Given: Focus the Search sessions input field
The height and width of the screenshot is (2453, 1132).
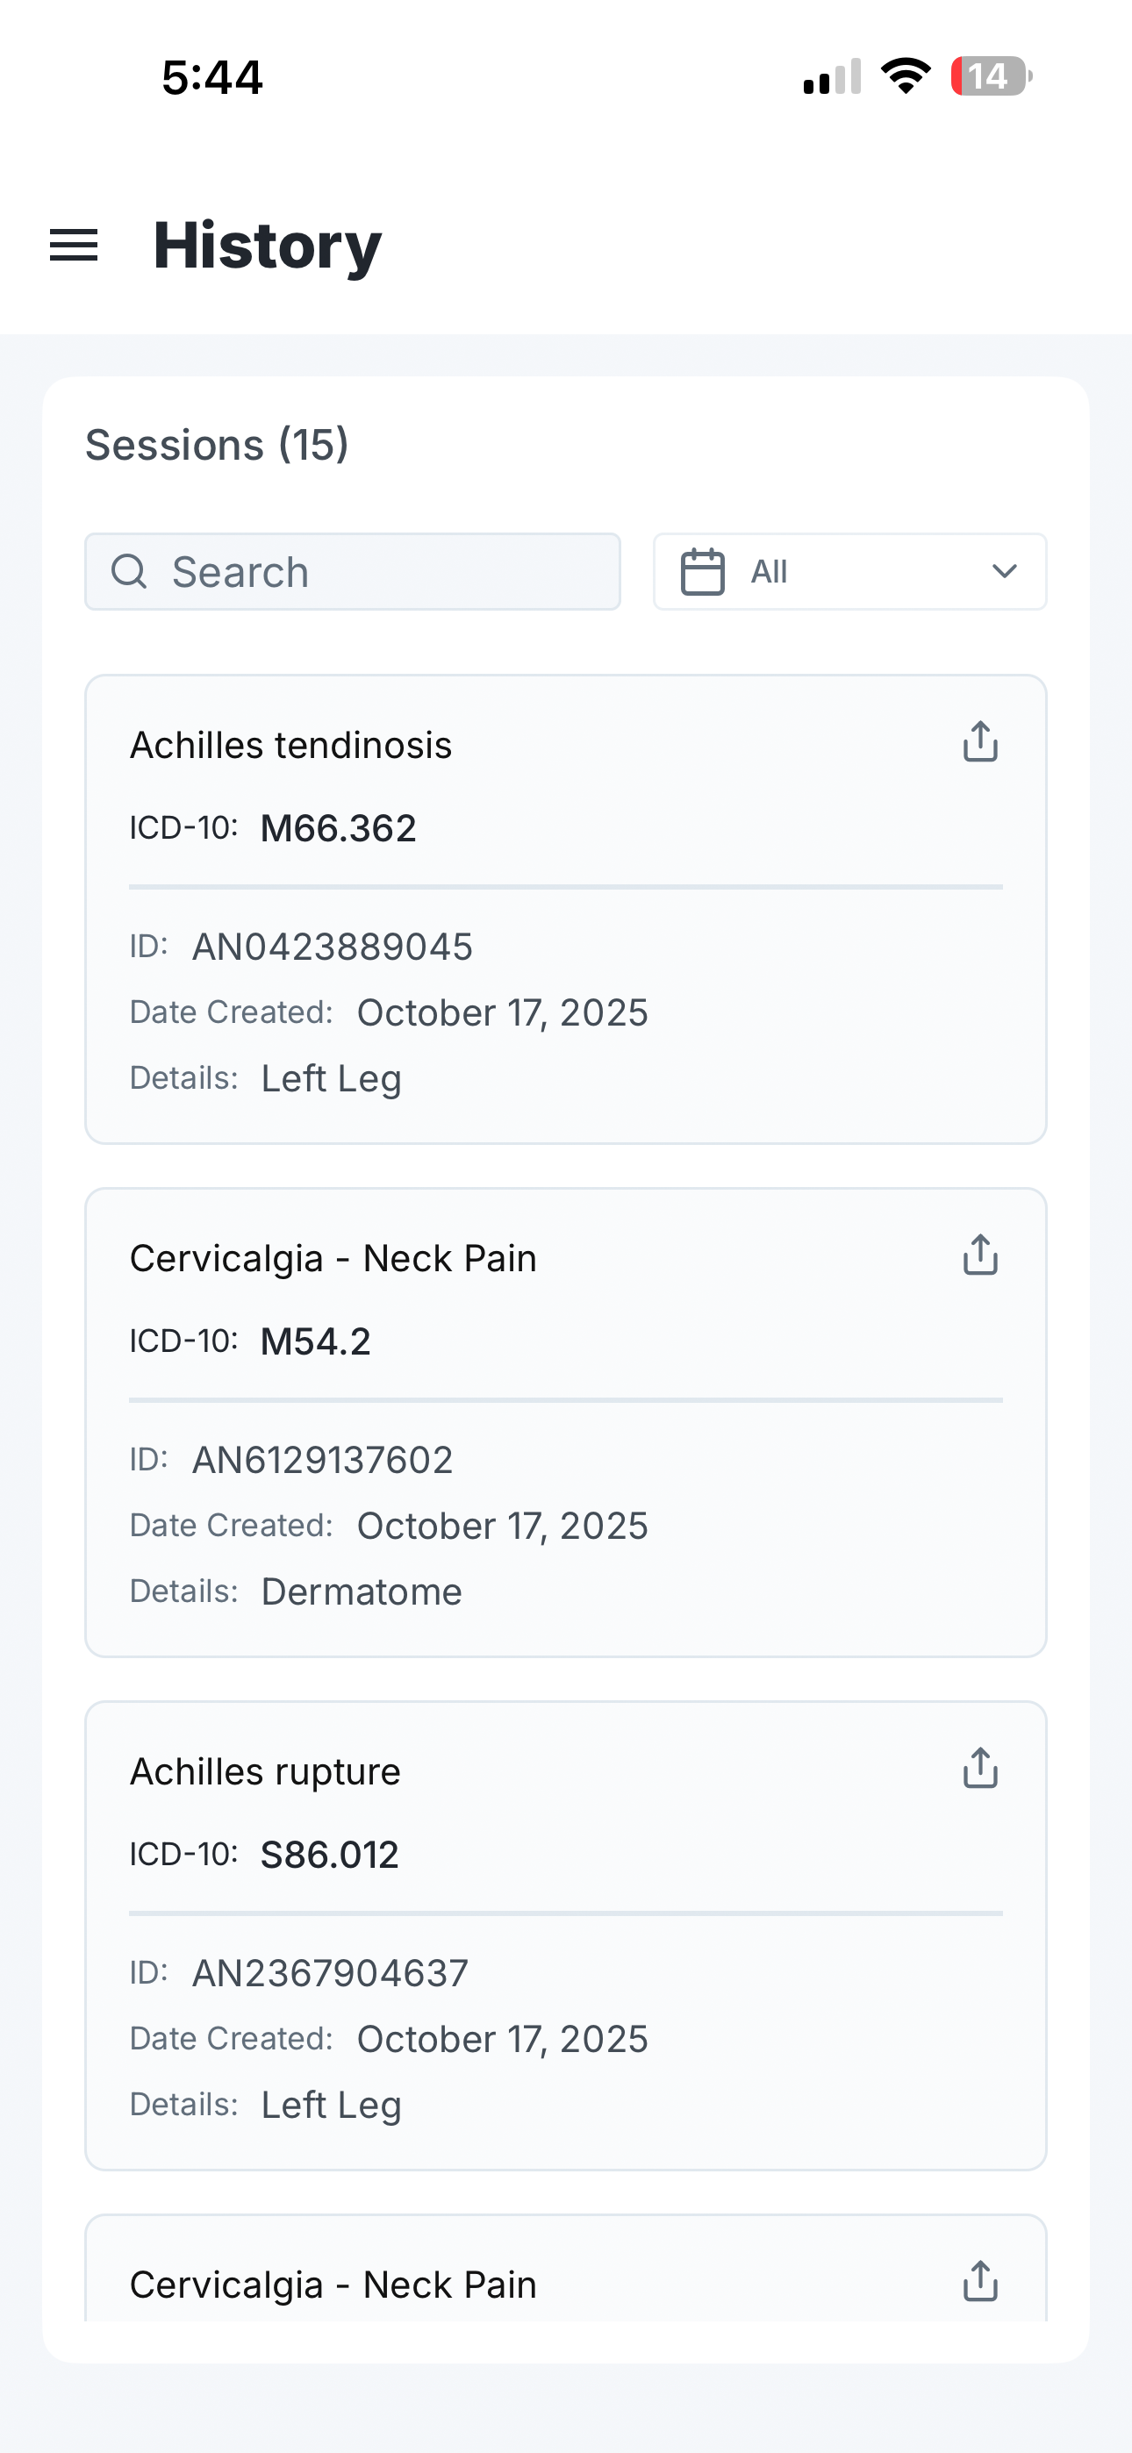Looking at the screenshot, I should tap(381, 572).
